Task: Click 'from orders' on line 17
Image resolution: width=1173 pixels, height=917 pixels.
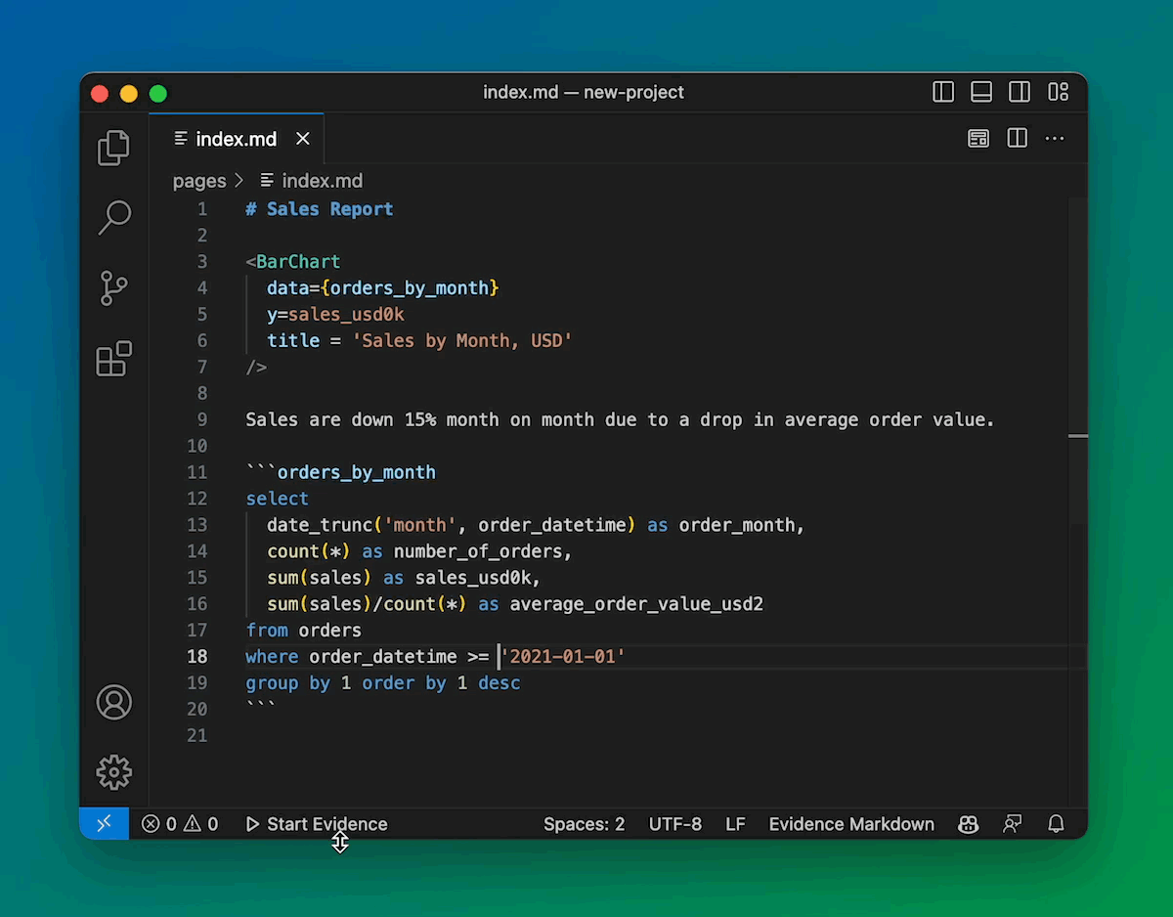Action: click(304, 632)
